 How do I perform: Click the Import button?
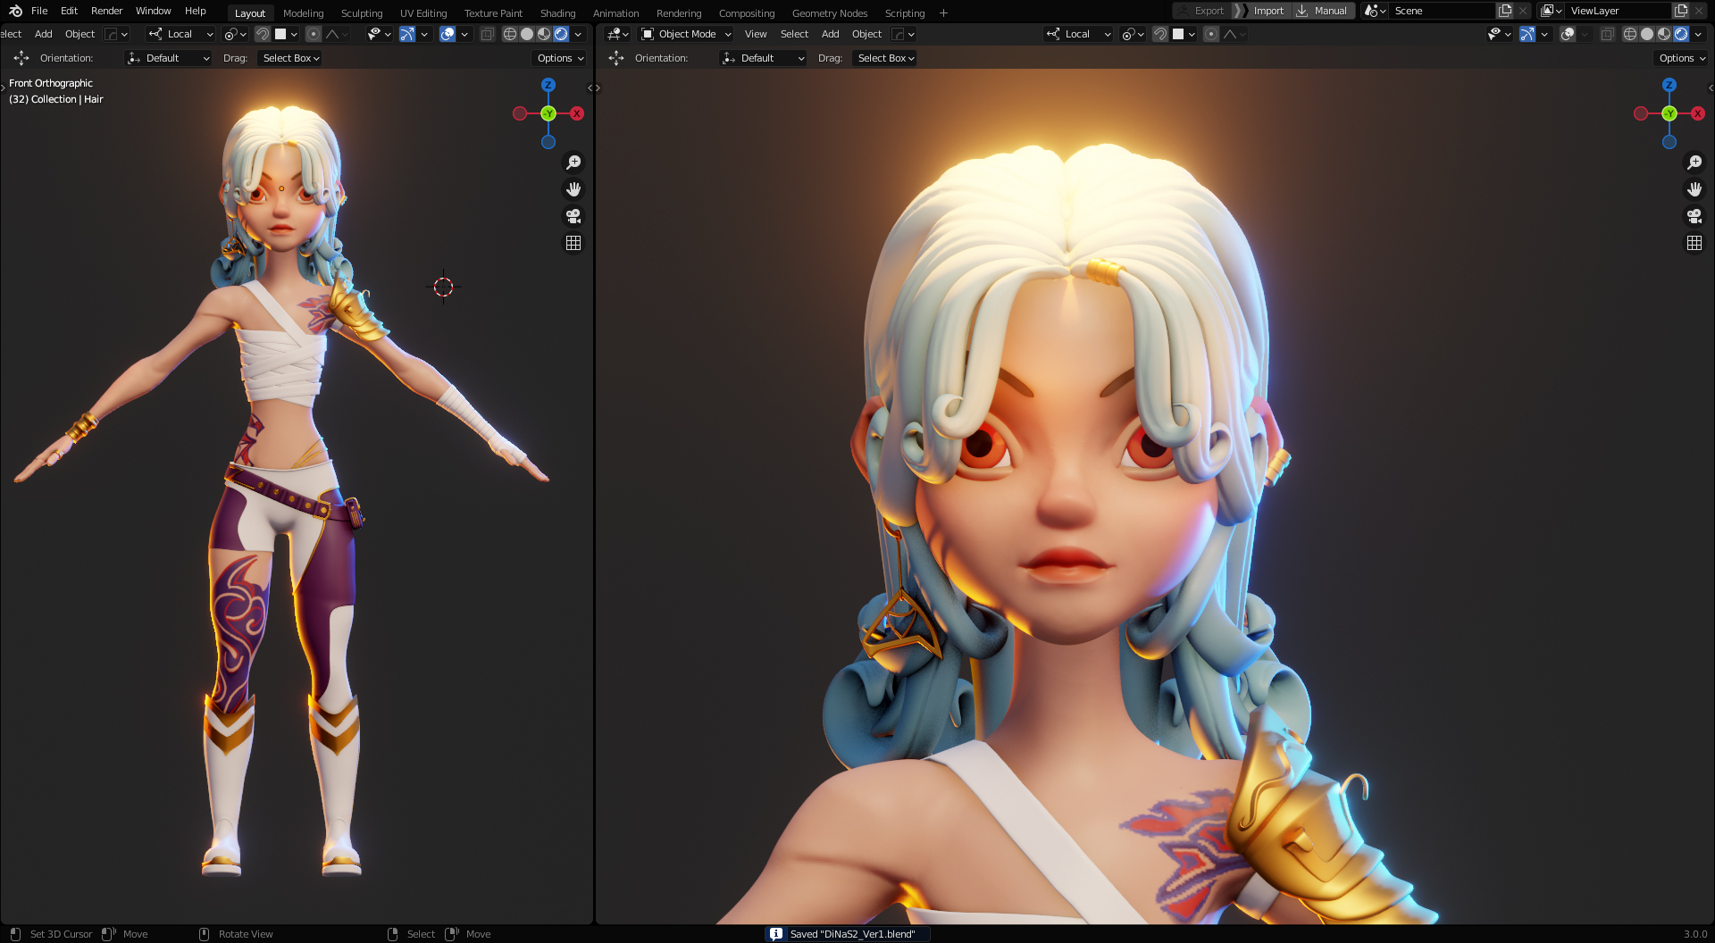(1268, 11)
